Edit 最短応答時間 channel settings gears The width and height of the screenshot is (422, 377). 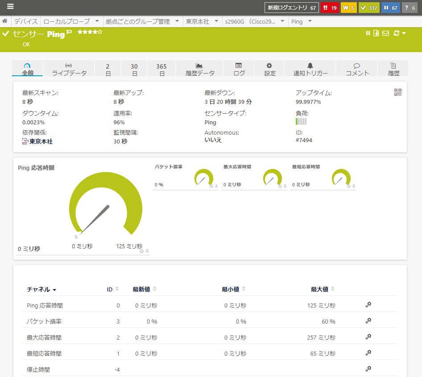tap(368, 352)
